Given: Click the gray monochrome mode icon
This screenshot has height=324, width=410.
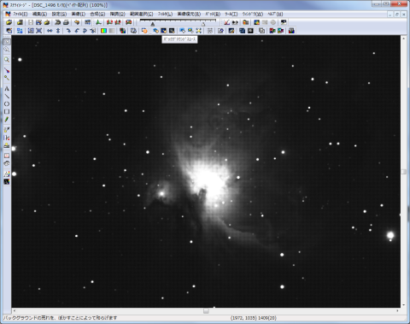Looking at the screenshot, I should 112,31.
